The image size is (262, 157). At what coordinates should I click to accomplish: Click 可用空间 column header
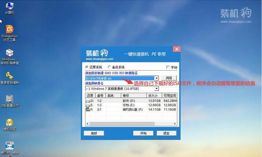[x=169, y=95]
